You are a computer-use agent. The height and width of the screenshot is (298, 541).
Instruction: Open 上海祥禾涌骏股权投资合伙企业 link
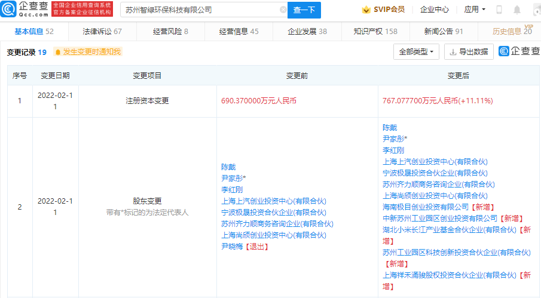pos(450,276)
